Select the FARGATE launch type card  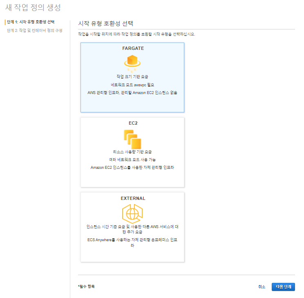(132, 77)
